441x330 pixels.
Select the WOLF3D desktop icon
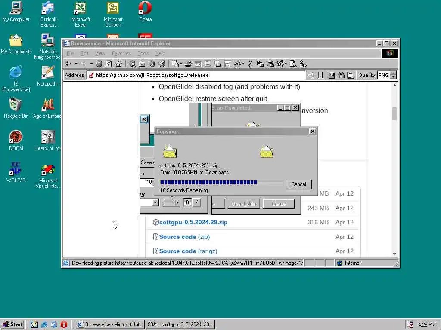click(x=16, y=173)
